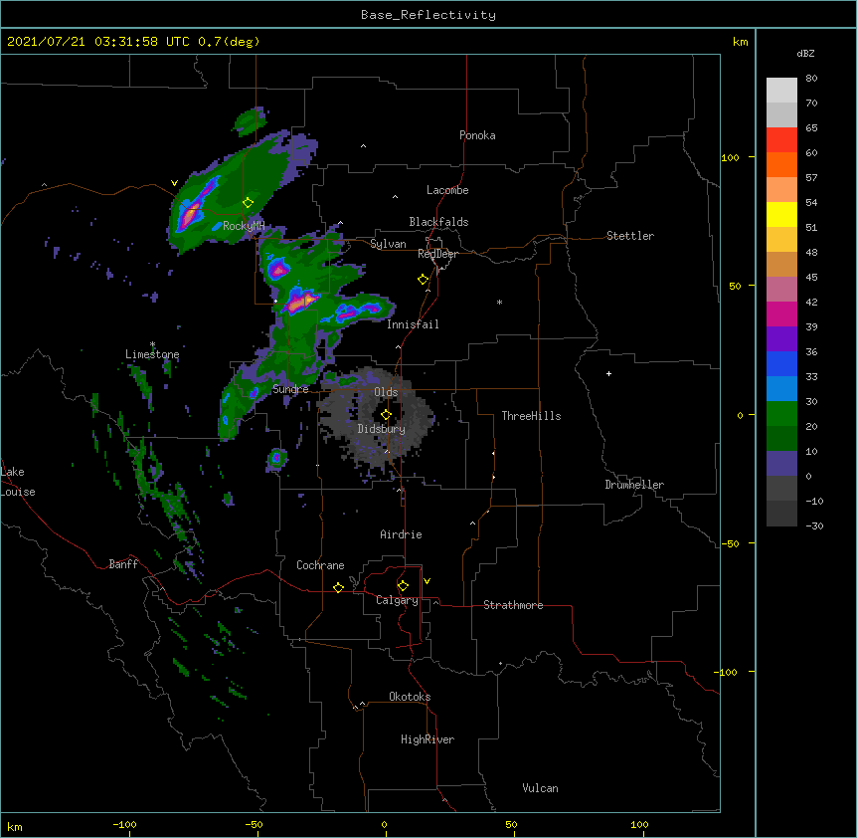Pick the red 60–65 dBZ legend swatch
The image size is (857, 838).
click(781, 140)
